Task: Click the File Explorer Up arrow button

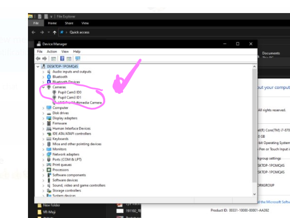Action: click(x=55, y=32)
